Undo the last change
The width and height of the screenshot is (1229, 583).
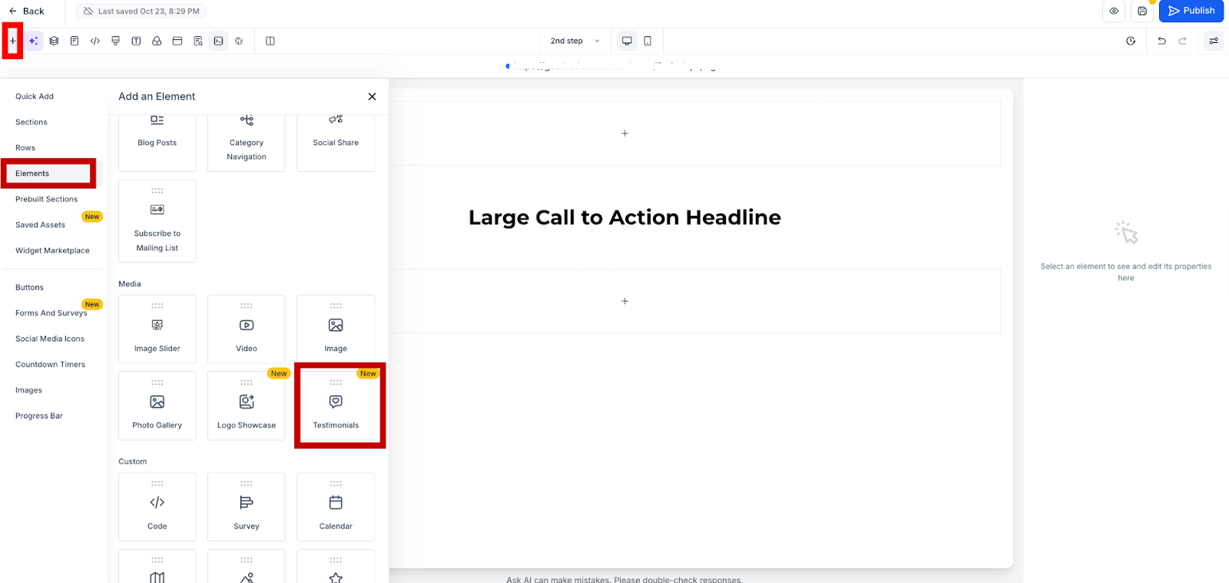(x=1161, y=41)
